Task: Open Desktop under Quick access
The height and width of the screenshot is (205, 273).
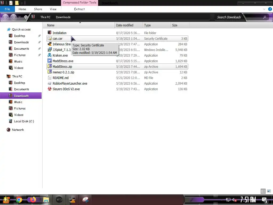Action: tap(19, 36)
